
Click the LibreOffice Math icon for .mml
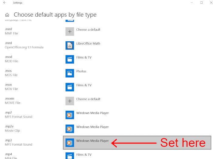coord(70,46)
